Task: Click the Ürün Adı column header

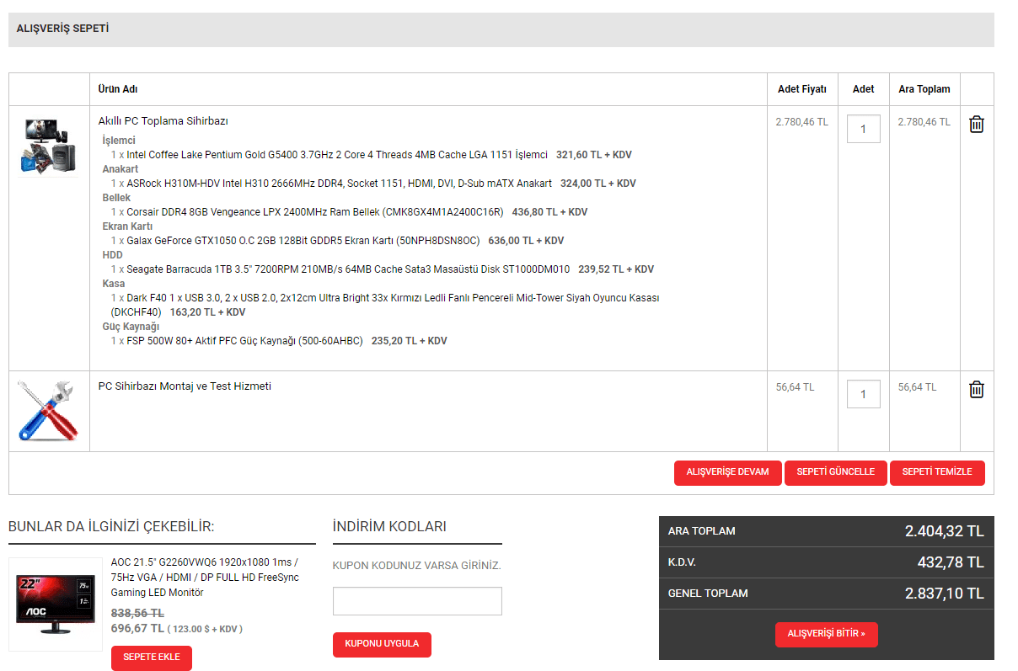Action: pyautogui.click(x=118, y=89)
